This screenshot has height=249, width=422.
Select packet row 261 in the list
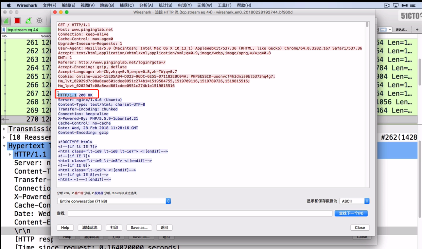(x=26, y=43)
